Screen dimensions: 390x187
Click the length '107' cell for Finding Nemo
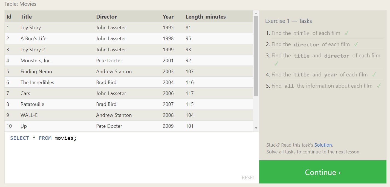click(190, 72)
